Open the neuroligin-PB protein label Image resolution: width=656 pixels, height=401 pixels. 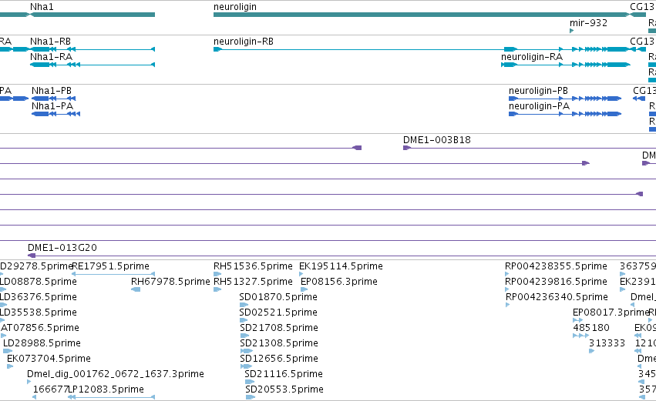pyautogui.click(x=538, y=91)
